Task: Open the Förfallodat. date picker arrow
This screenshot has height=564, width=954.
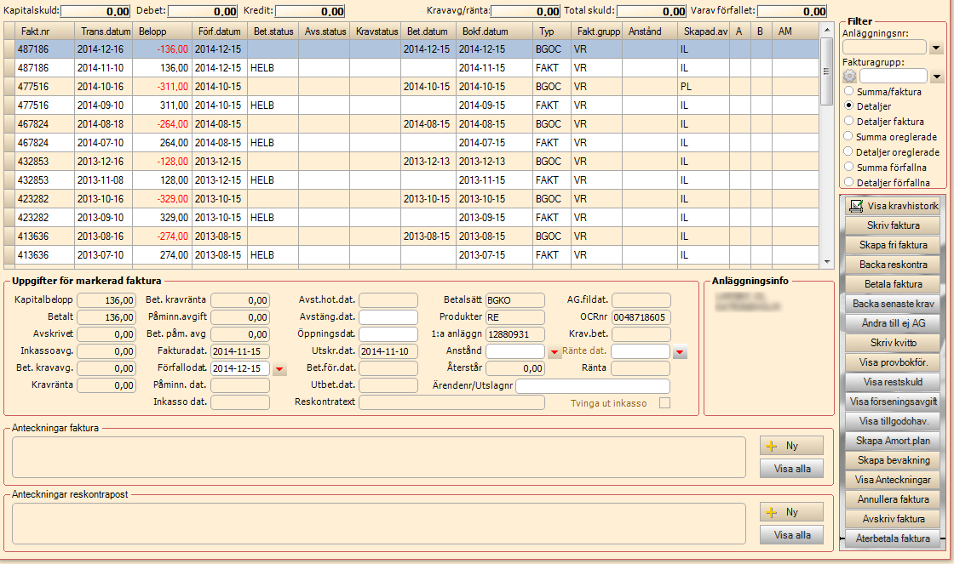Action: 280,368
